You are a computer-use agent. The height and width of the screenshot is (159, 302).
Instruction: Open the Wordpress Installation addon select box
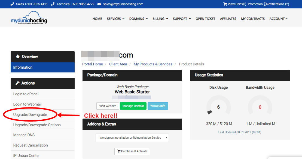click(x=132, y=138)
